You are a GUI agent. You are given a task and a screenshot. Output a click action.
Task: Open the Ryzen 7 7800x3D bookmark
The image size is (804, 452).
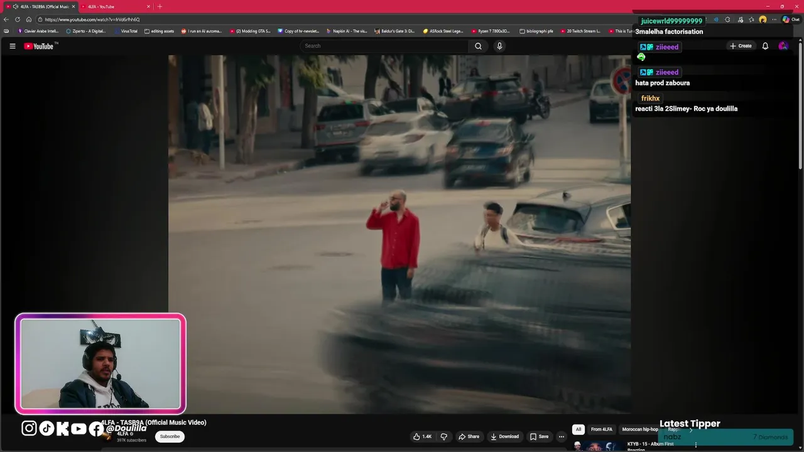click(491, 31)
